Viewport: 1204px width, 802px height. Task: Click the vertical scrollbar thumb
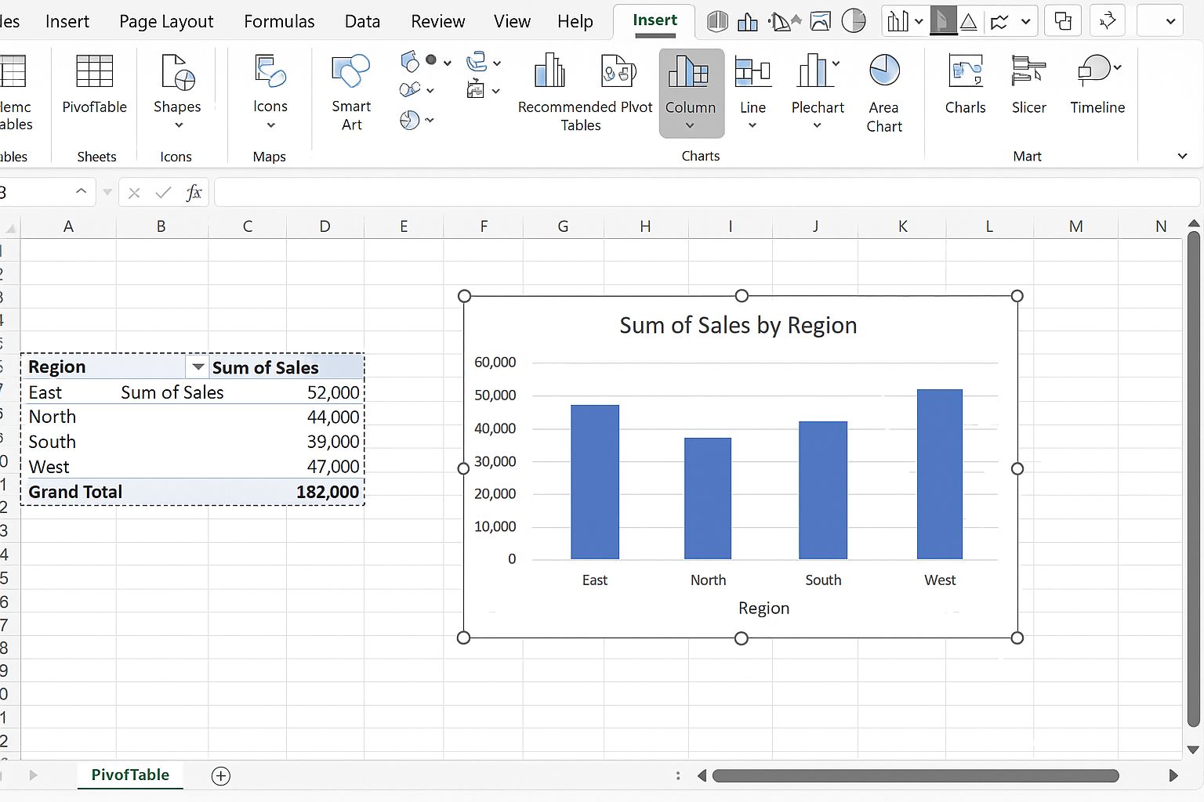(x=1193, y=479)
